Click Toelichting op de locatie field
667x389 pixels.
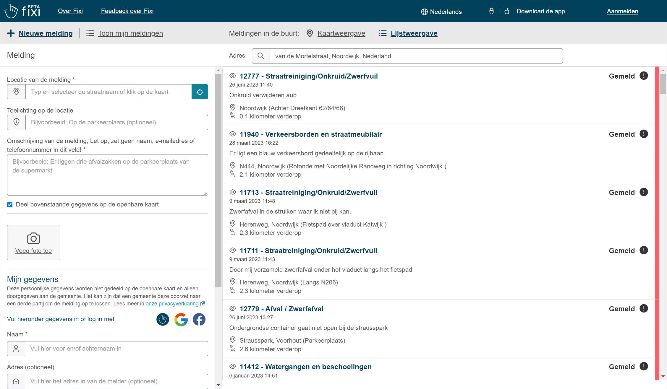tap(117, 122)
